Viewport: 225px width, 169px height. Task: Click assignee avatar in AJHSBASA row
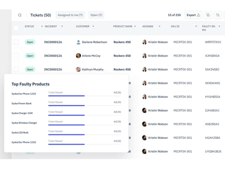pos(144,56)
